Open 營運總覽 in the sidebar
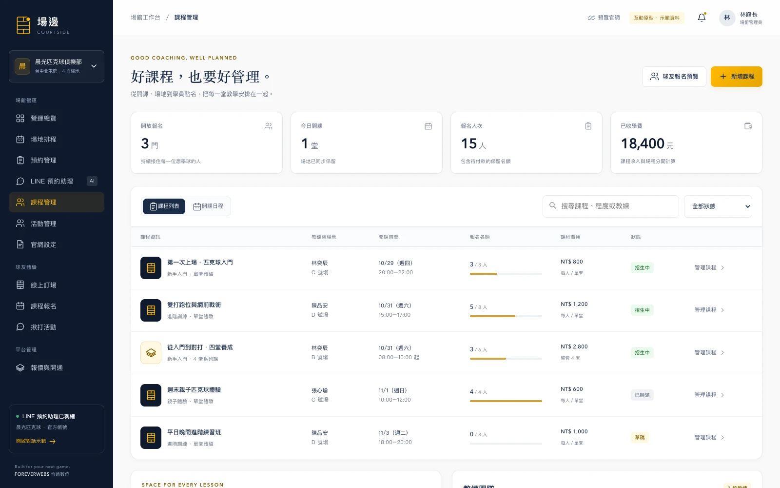780x488 pixels. [x=57, y=118]
